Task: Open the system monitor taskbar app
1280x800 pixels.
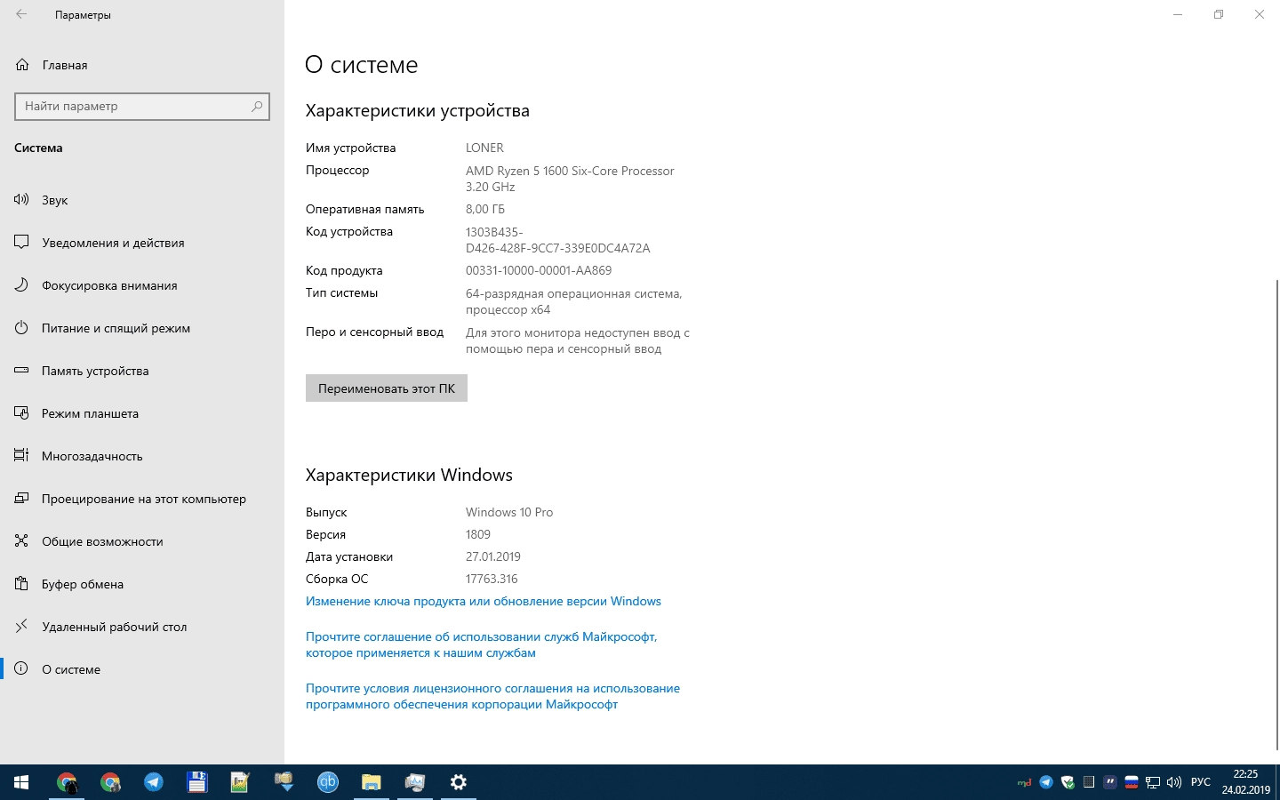Action: [415, 782]
